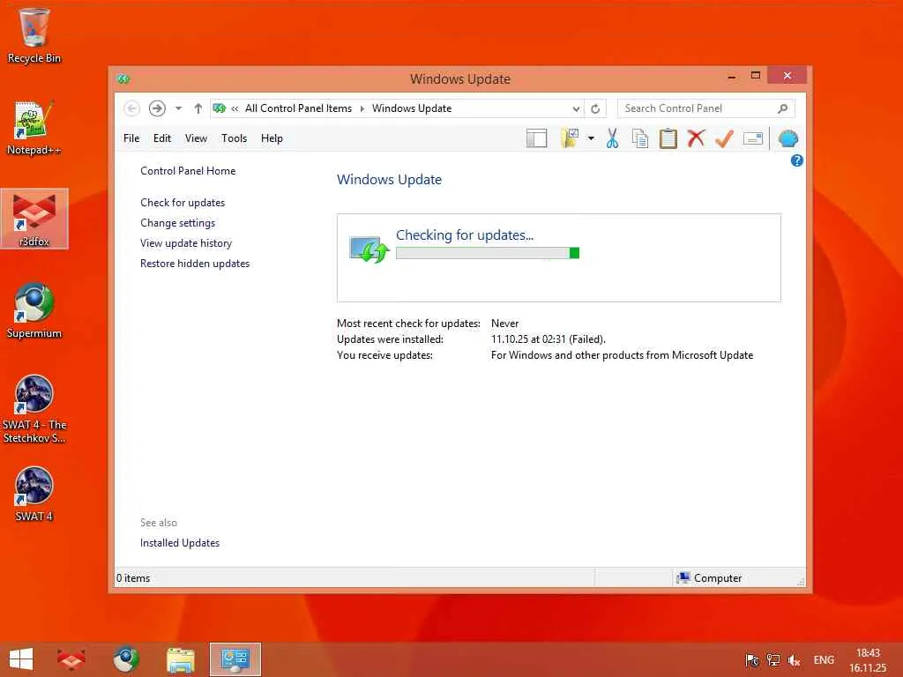Open the Tools menu

234,138
